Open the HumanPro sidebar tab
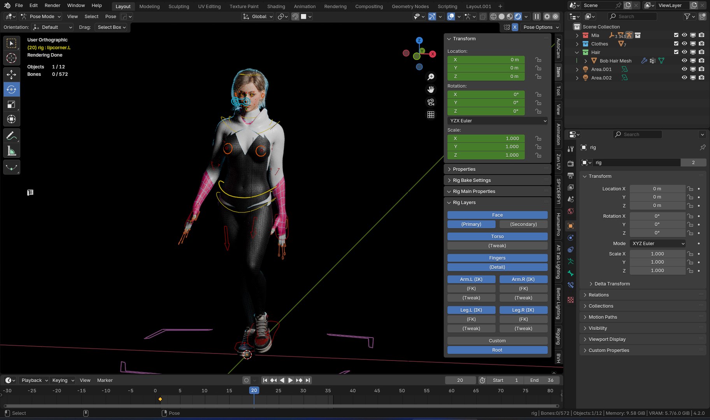The image size is (710, 420). pos(558,224)
